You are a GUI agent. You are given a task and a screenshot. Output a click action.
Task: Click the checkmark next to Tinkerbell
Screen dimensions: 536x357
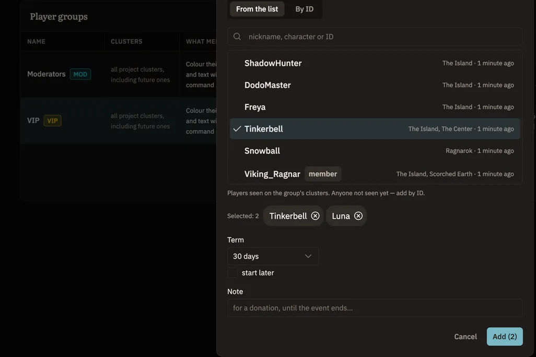[237, 129]
